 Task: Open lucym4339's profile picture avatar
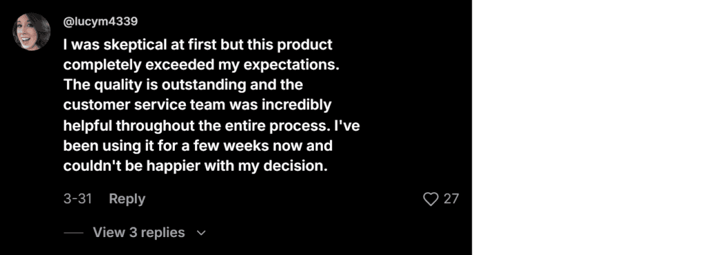pyautogui.click(x=32, y=32)
